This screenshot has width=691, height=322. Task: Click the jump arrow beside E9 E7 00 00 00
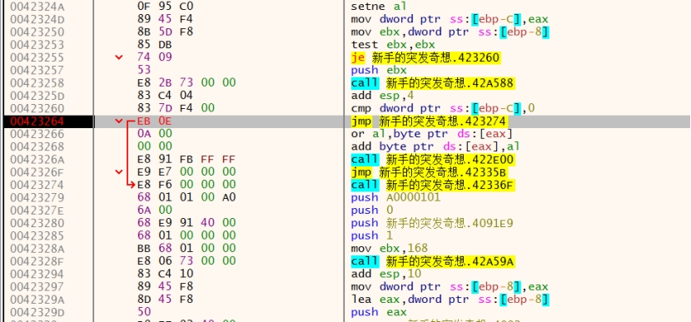coord(118,172)
